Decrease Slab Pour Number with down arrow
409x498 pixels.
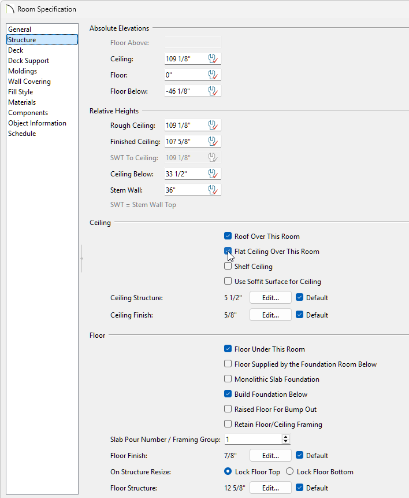click(285, 441)
